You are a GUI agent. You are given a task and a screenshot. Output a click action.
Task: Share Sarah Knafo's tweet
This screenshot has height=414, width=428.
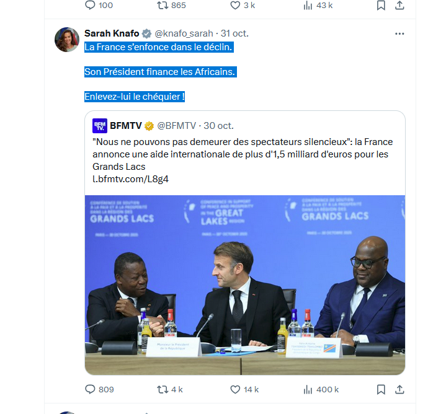coord(400,389)
